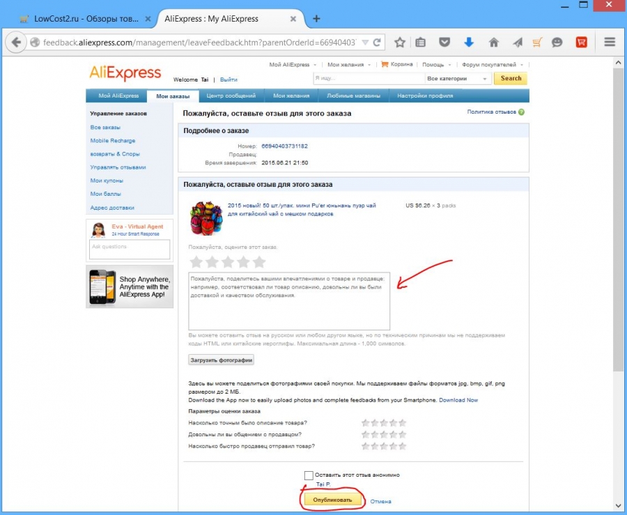Go to browser home page icon

point(493,42)
